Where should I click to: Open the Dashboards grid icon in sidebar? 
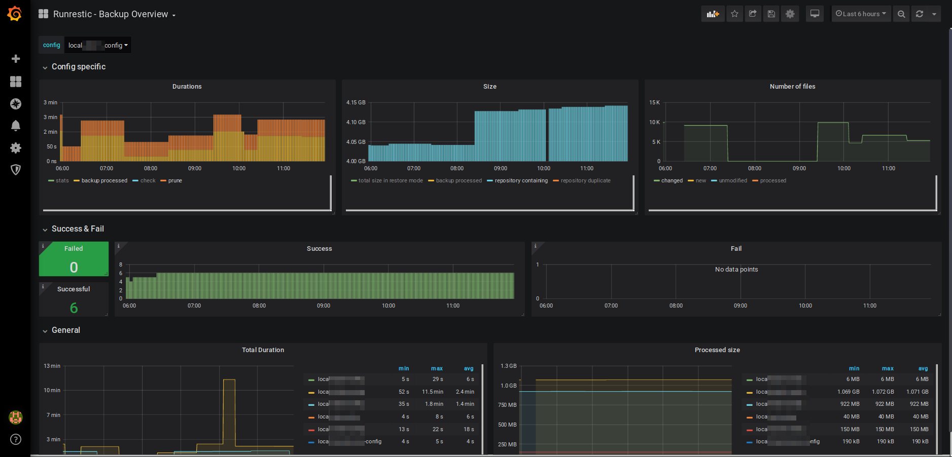point(16,82)
